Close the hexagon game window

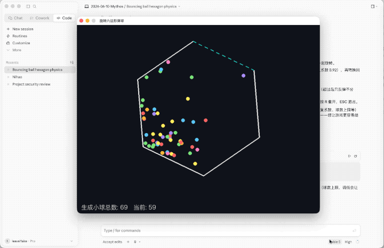[81, 21]
